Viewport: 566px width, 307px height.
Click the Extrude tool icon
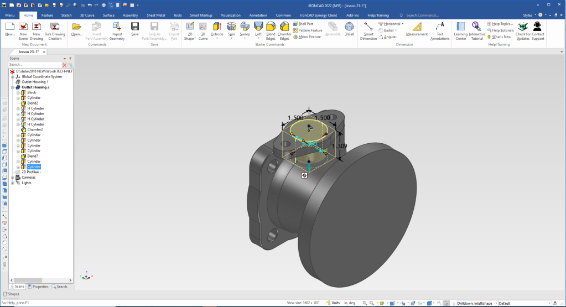[217, 27]
